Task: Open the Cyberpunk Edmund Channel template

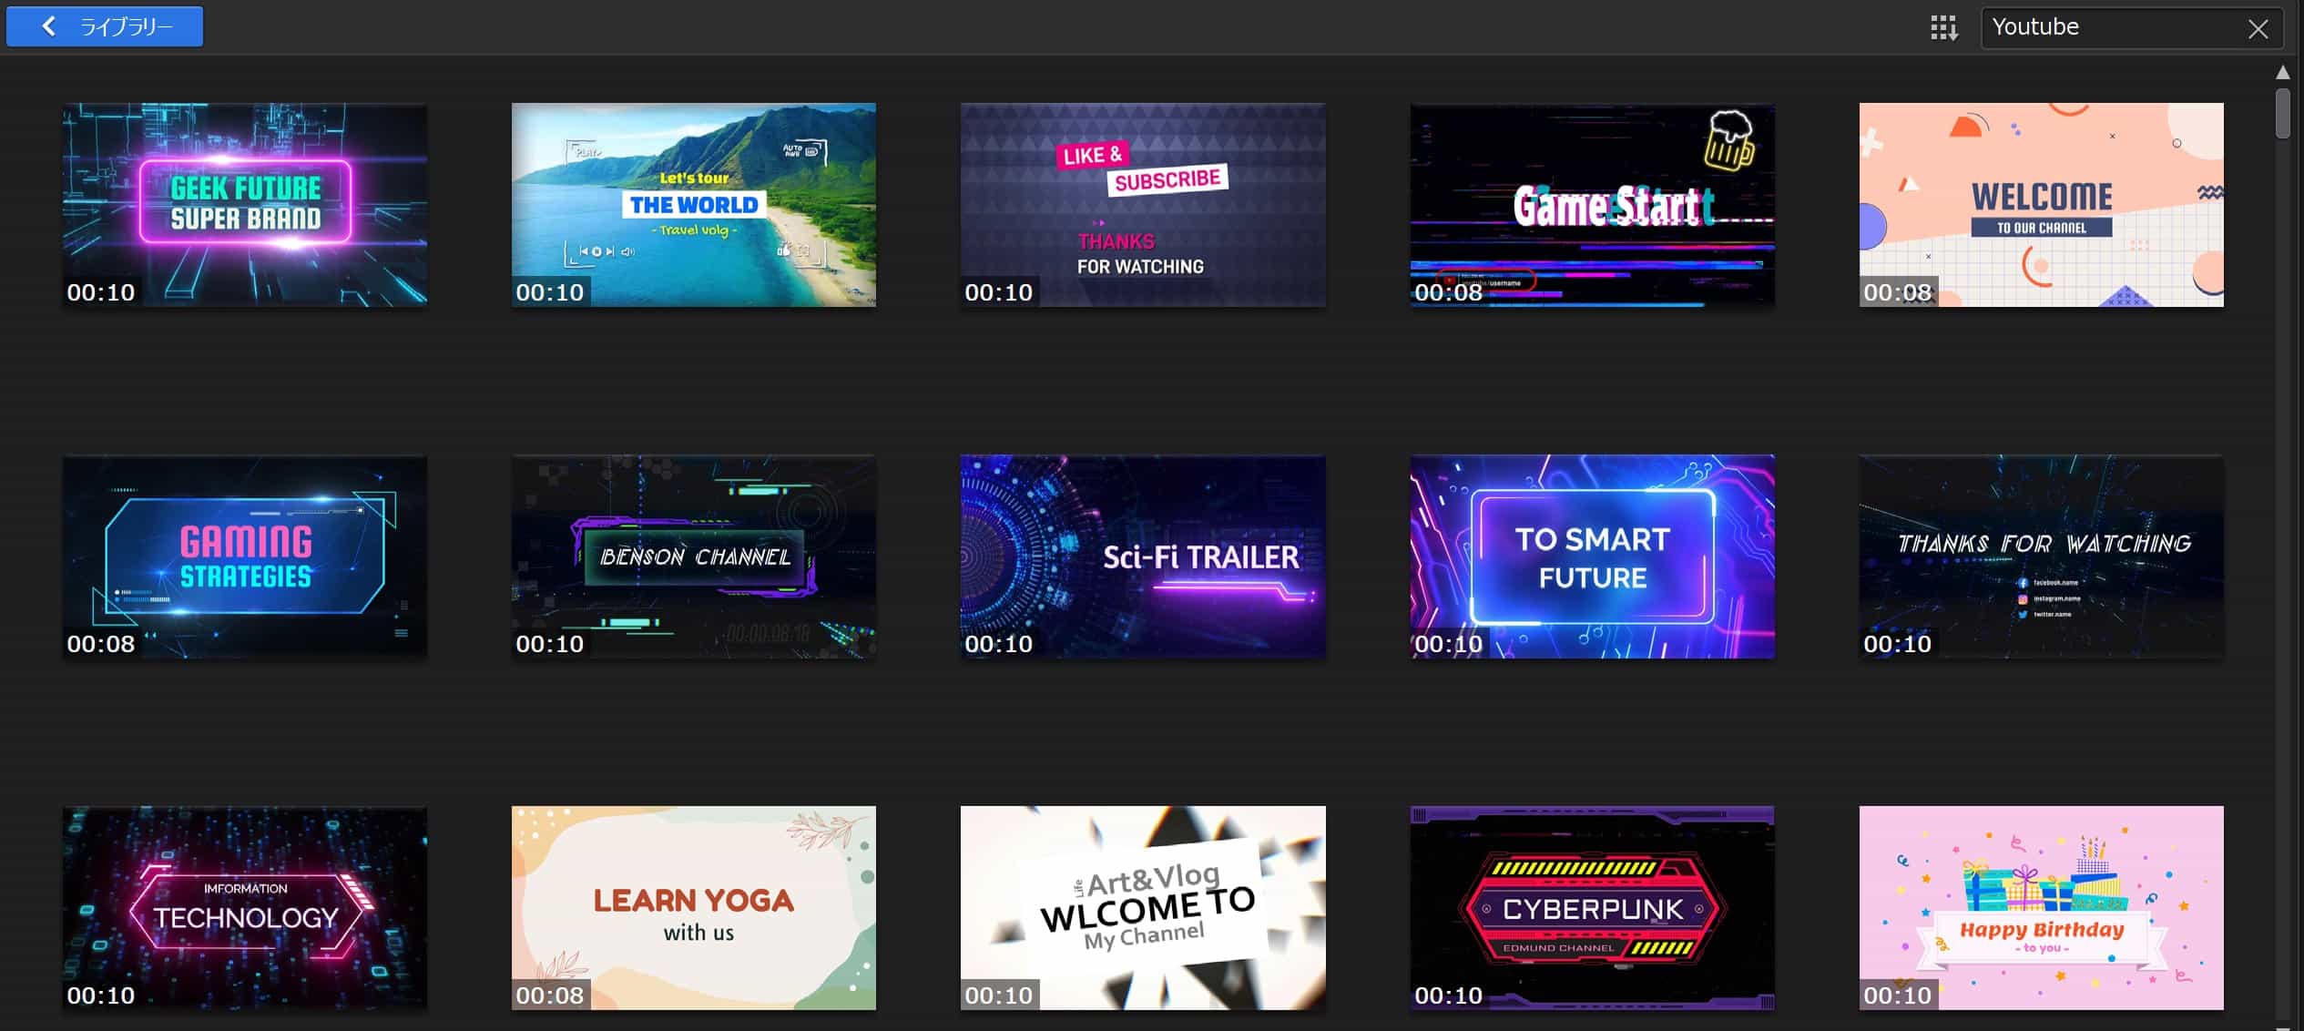Action: pos(1592,907)
